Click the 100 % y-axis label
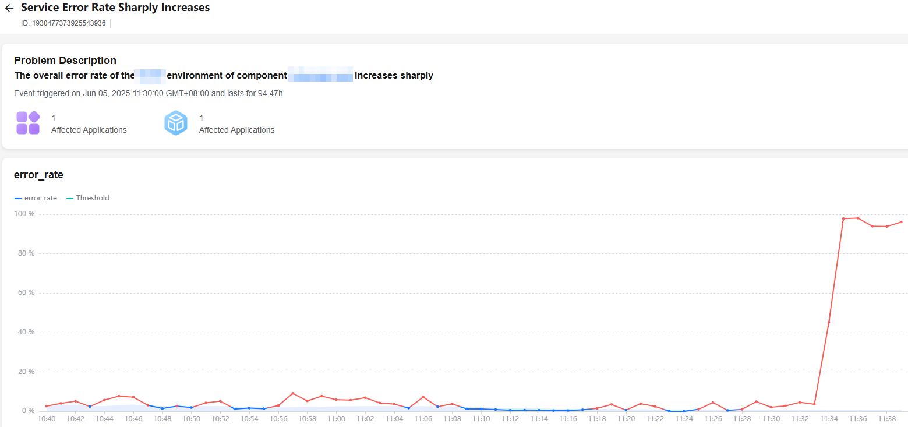Screen dimensions: 908x427 pos(24,214)
